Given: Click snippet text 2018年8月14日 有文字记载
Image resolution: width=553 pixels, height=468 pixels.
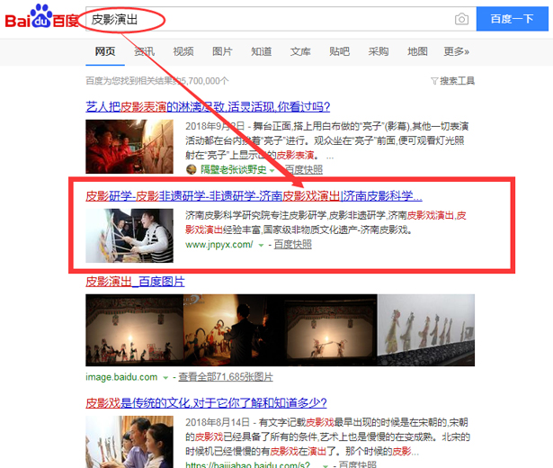Looking at the screenshot, I should (x=327, y=436).
